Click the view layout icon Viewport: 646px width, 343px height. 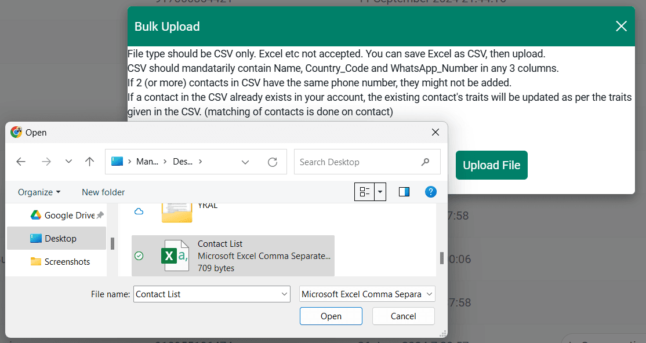[x=364, y=192]
